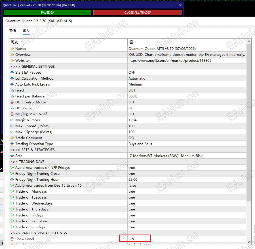
Task: Click the scrollbar up arrow
Action: [x=248, y=41]
